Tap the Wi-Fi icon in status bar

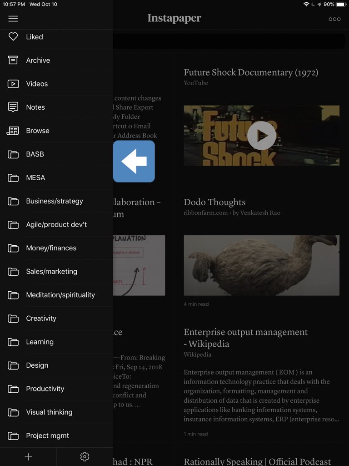306,4
